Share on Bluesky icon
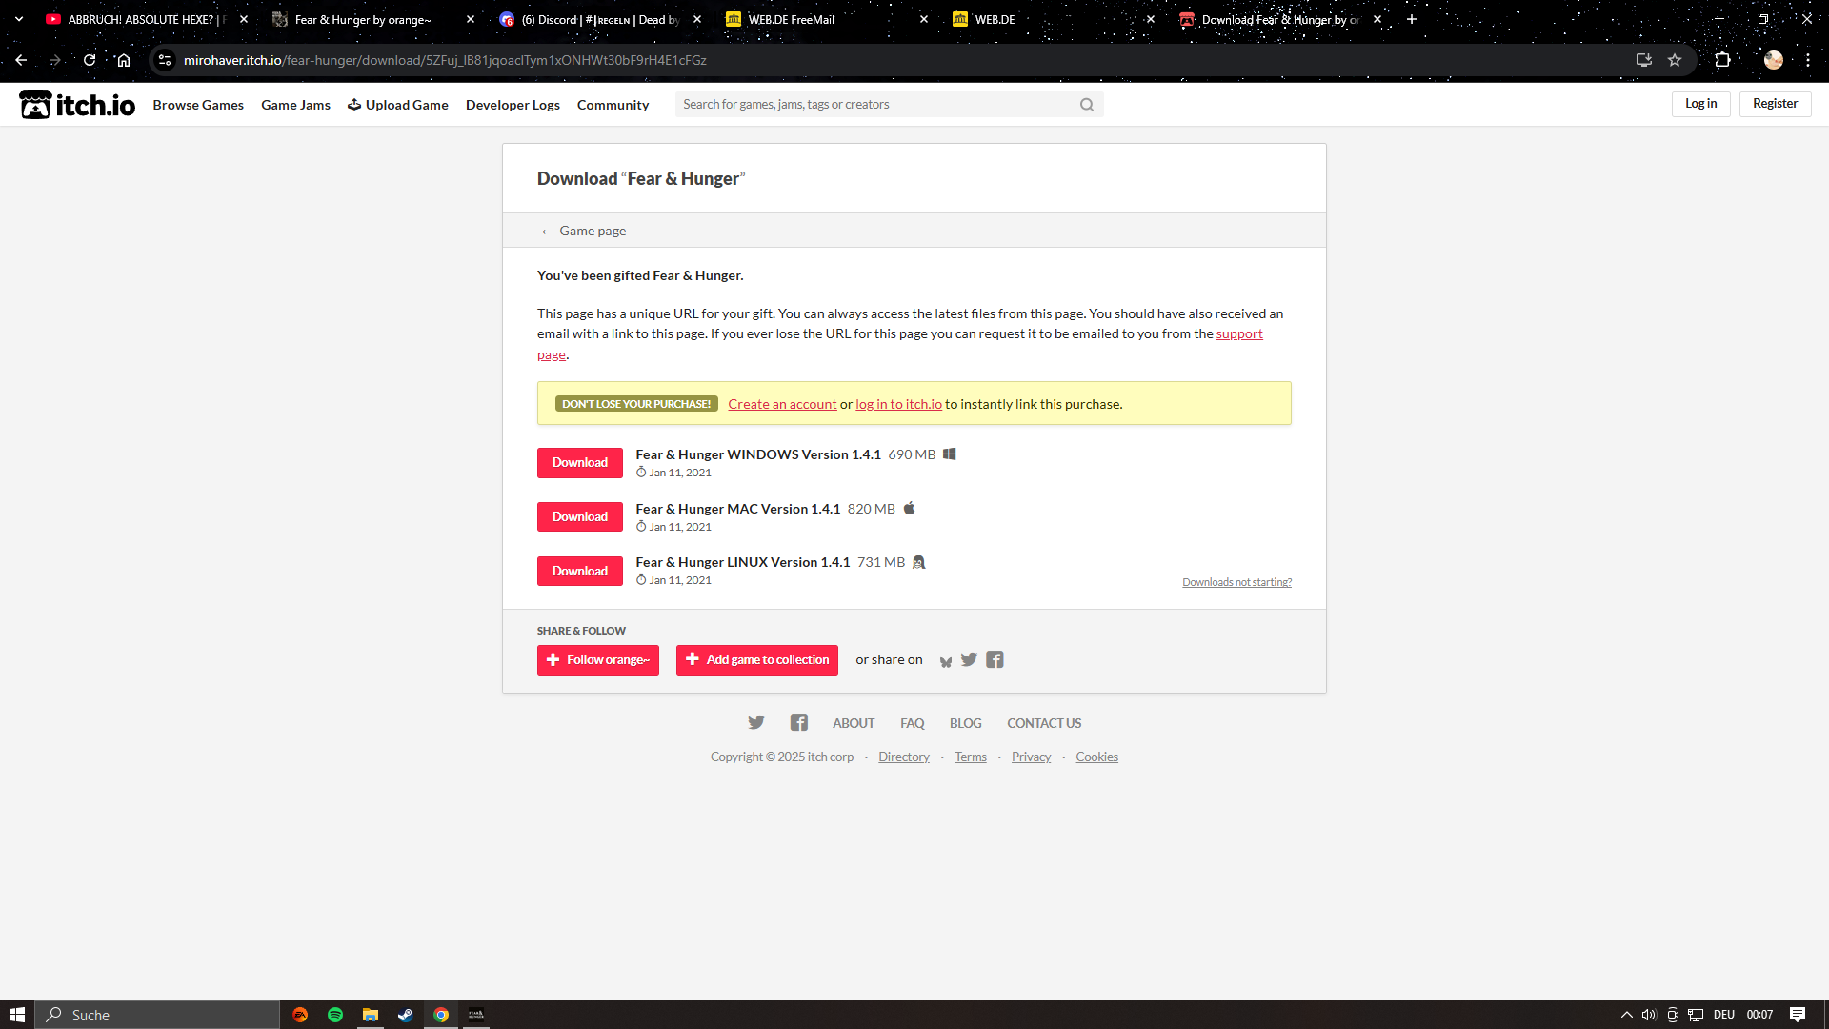This screenshot has width=1829, height=1029. coord(946,660)
